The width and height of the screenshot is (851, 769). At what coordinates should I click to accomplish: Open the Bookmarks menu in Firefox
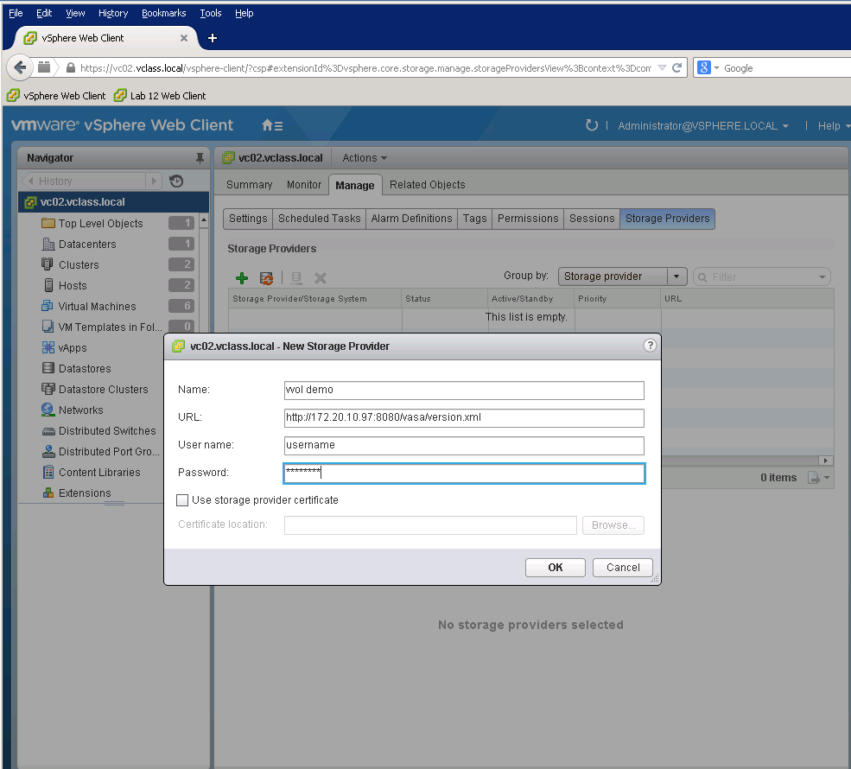(x=163, y=12)
